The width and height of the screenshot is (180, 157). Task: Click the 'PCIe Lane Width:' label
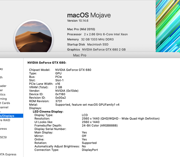pos(41,84)
